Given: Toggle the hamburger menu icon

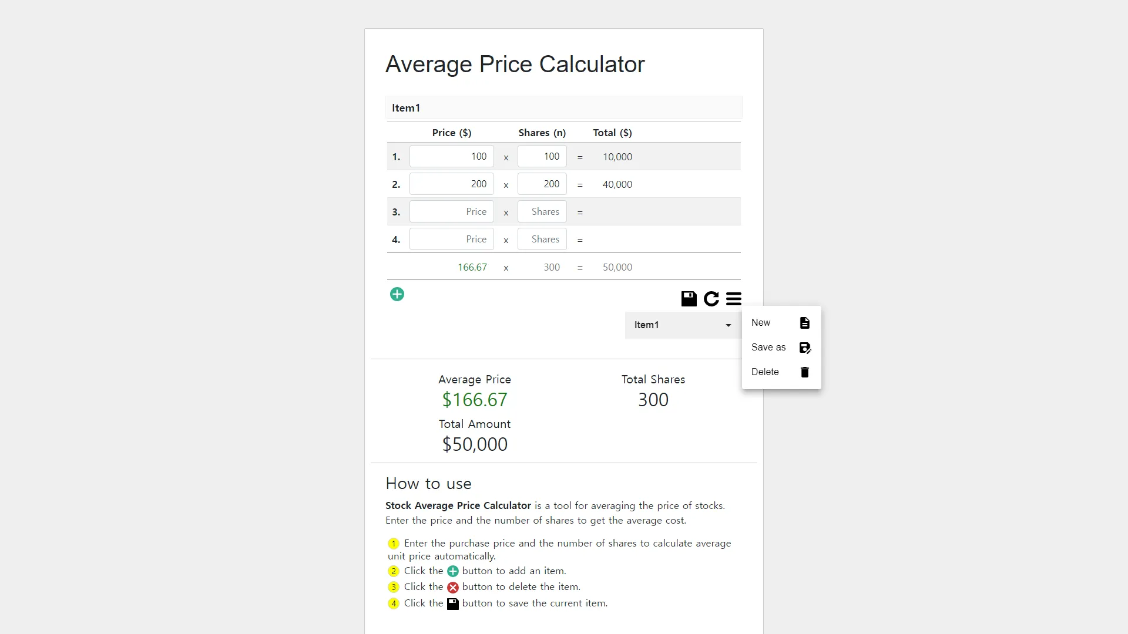Looking at the screenshot, I should point(734,299).
